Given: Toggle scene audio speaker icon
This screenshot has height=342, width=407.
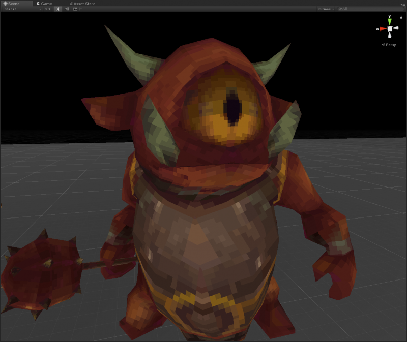Looking at the screenshot, I should point(67,9).
